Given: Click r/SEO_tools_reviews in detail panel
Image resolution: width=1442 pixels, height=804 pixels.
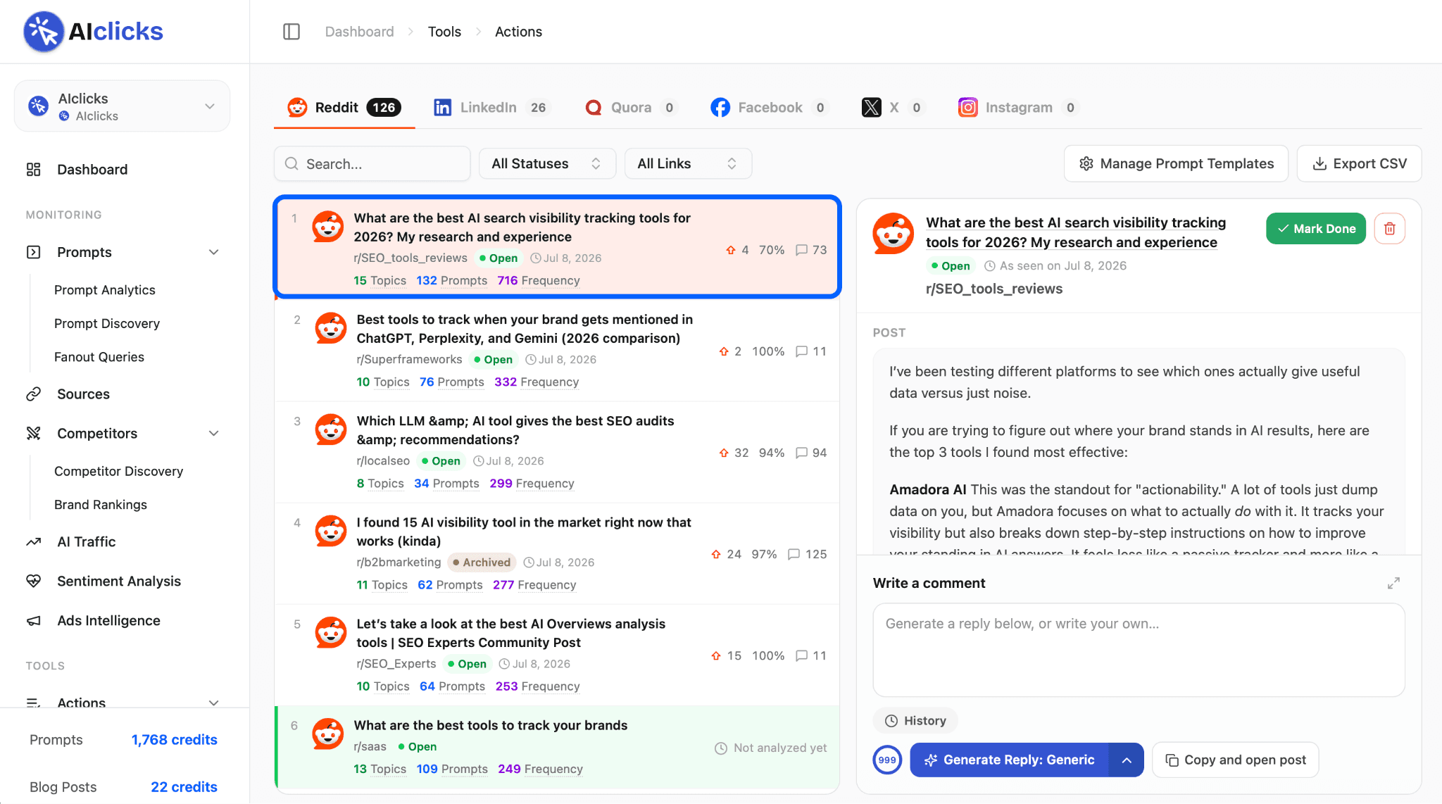Looking at the screenshot, I should click(993, 289).
